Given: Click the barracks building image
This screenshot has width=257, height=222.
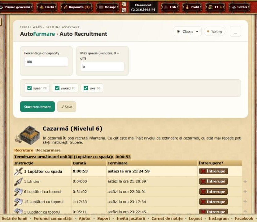Looking at the screenshot, I should 28,135.
